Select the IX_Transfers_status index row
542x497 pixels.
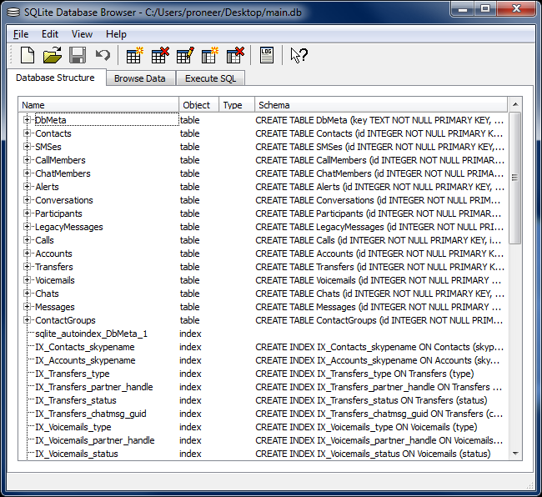(75, 400)
